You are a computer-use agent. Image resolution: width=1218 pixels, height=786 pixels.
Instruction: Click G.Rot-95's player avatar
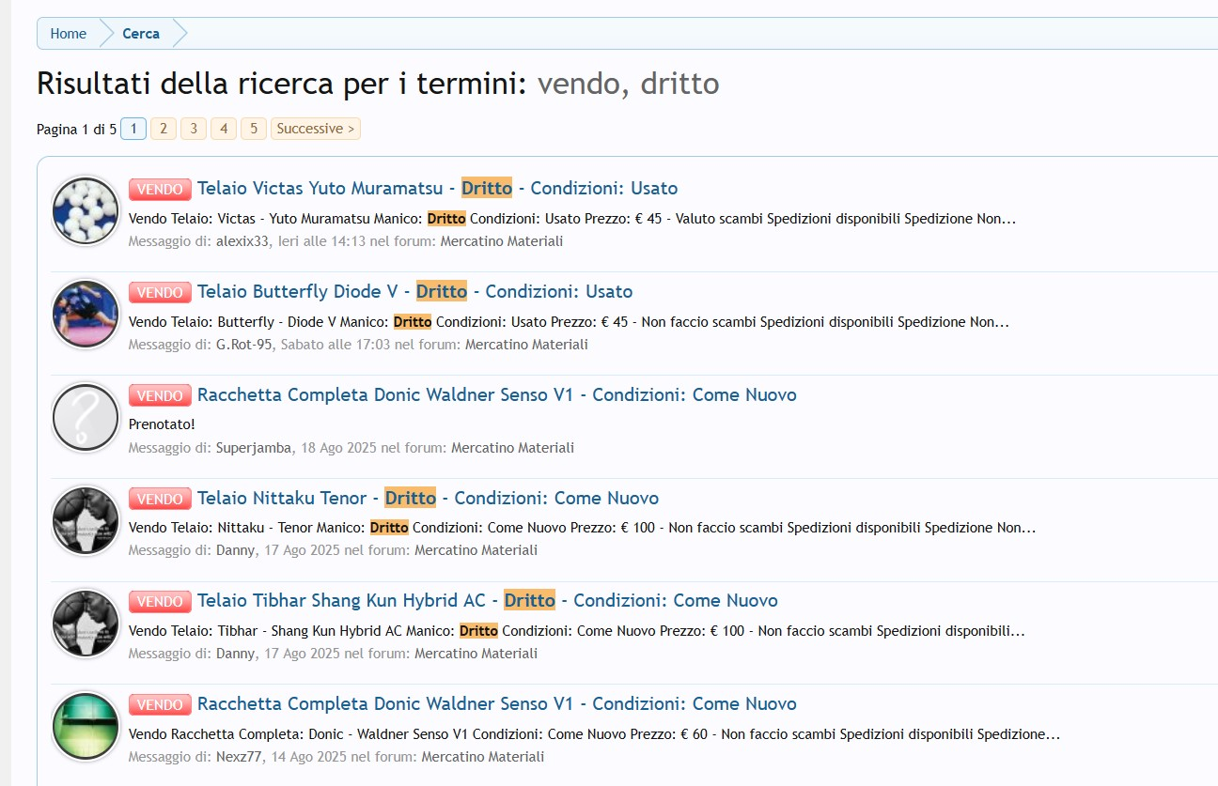coord(86,315)
